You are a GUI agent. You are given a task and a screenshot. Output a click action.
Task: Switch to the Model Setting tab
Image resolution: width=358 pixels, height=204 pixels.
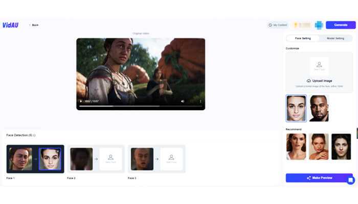(x=335, y=38)
